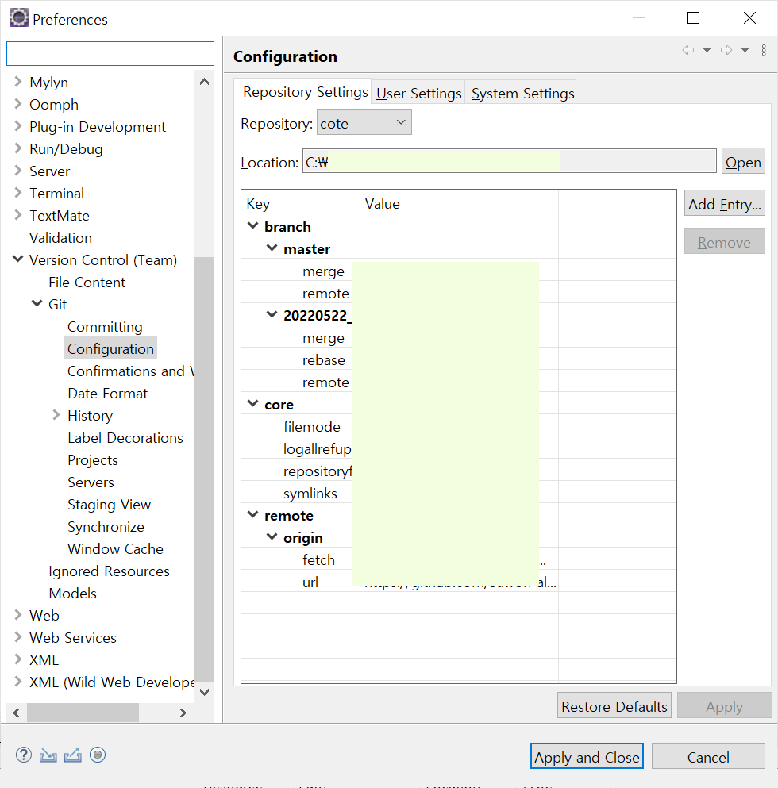
Task: Click the tree scrollbar down arrow
Action: click(x=204, y=691)
